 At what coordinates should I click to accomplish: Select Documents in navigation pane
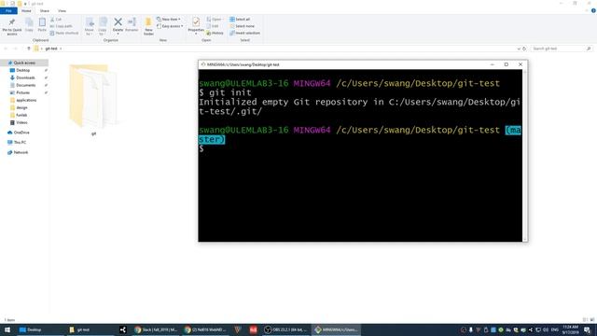[25, 85]
